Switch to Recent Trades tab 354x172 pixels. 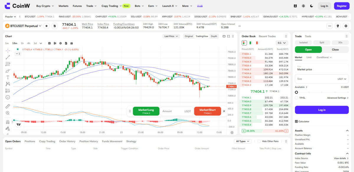267,36
